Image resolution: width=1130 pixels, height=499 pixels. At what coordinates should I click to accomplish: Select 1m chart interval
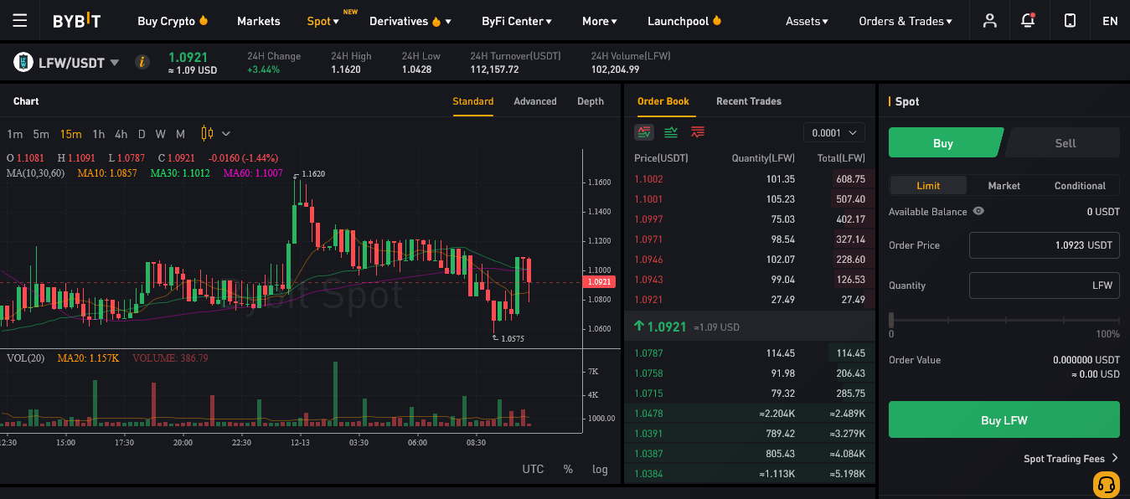tap(15, 134)
